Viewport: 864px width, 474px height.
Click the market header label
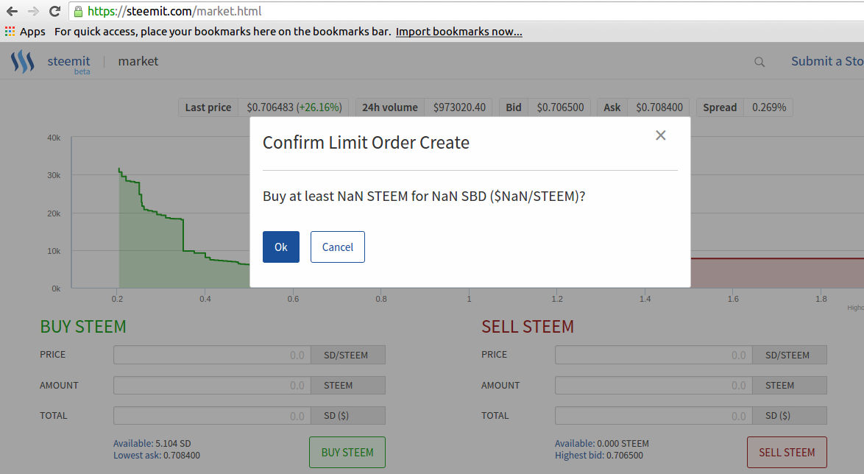coord(138,61)
